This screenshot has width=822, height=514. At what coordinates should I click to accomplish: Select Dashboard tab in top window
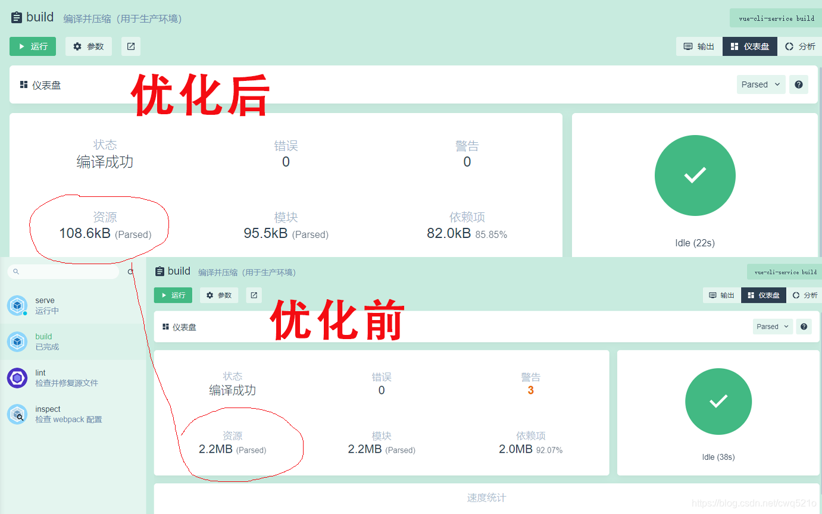(x=750, y=46)
